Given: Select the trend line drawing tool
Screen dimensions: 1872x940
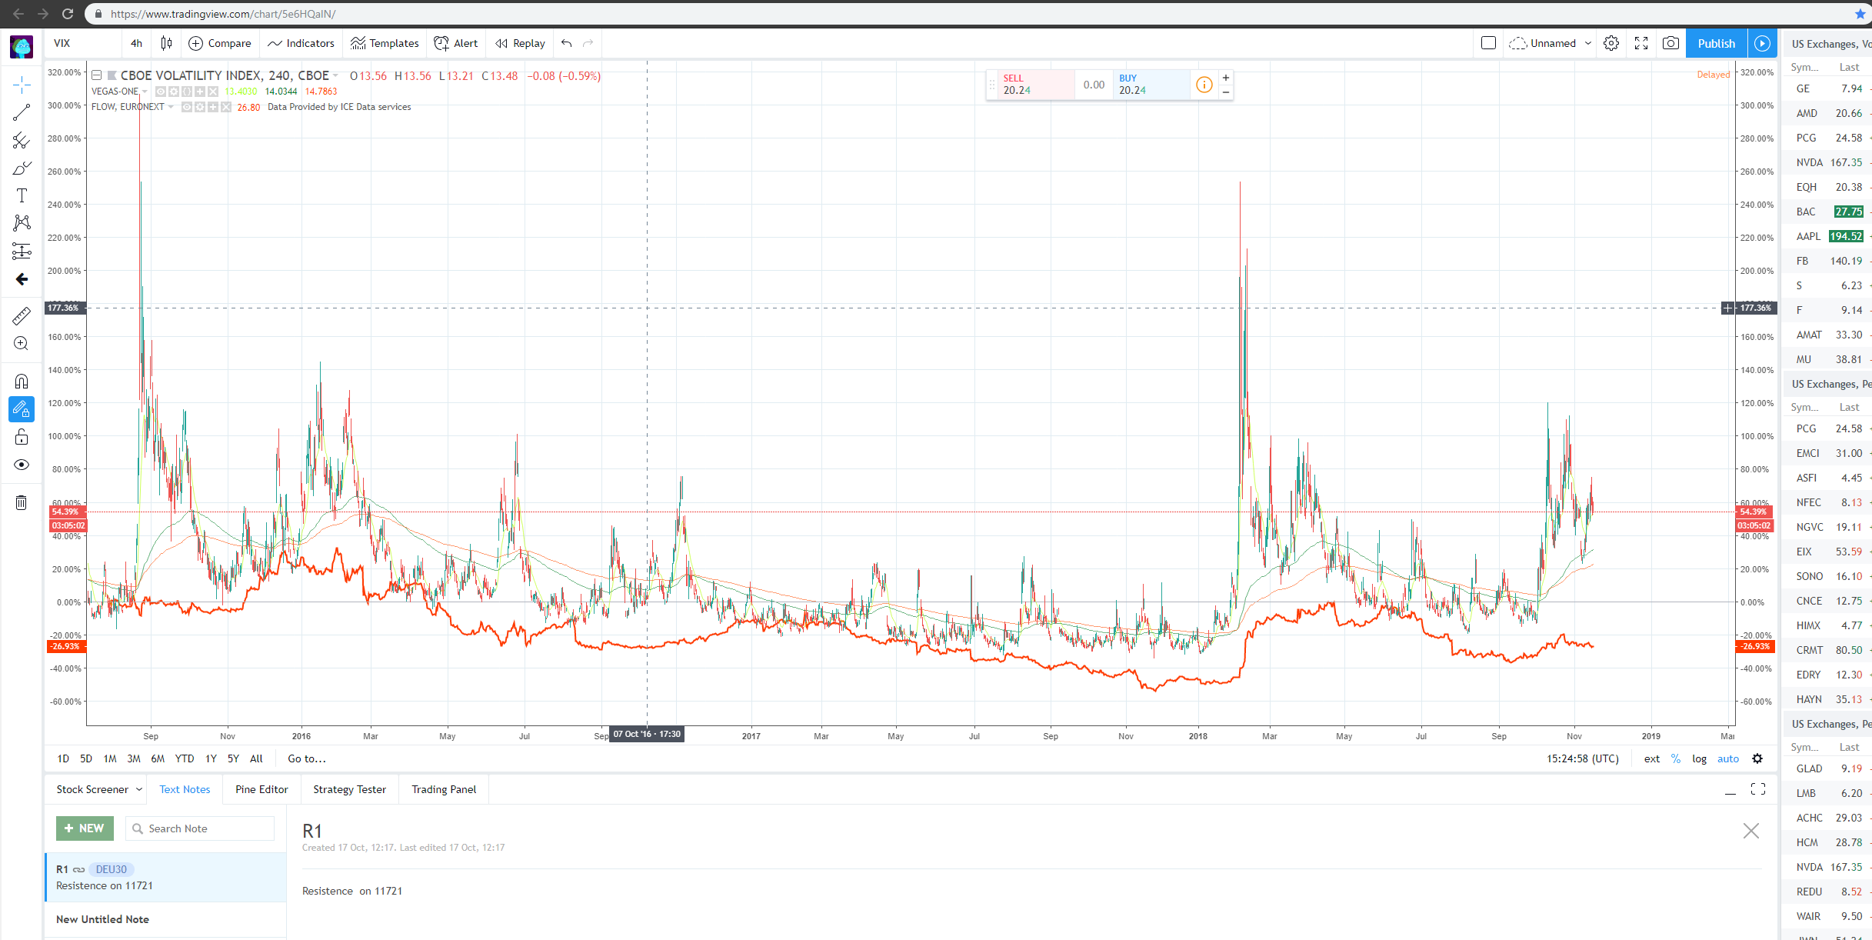Looking at the screenshot, I should 22,112.
